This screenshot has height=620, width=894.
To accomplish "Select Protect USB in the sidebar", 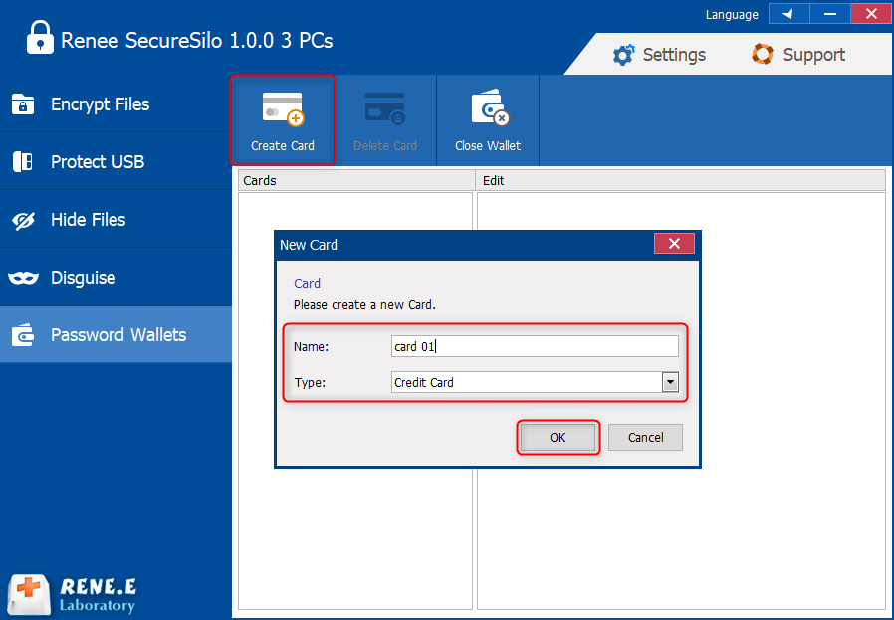I will point(97,162).
